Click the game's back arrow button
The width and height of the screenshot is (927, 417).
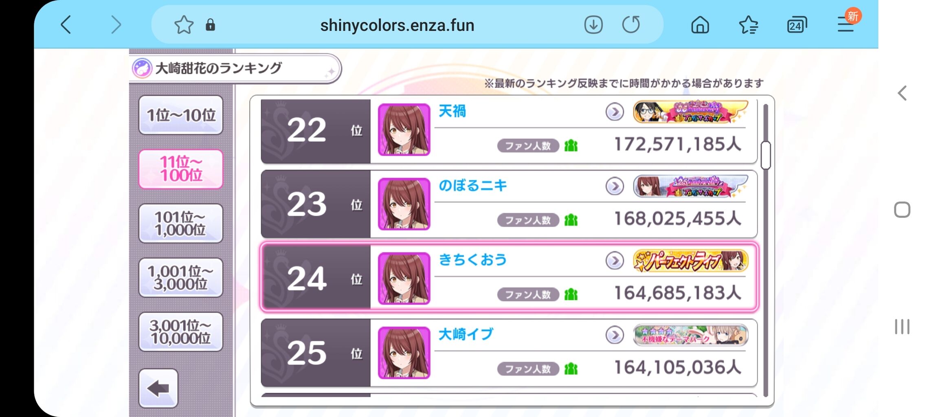(x=158, y=388)
